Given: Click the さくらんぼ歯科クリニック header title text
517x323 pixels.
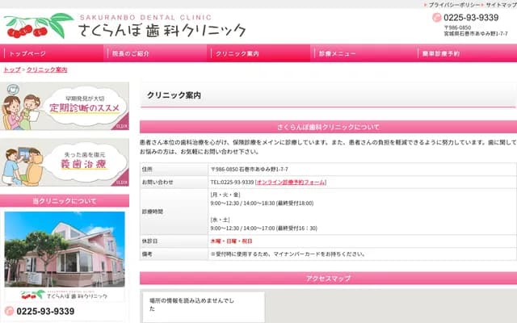Looking at the screenshot, I should pos(162,30).
